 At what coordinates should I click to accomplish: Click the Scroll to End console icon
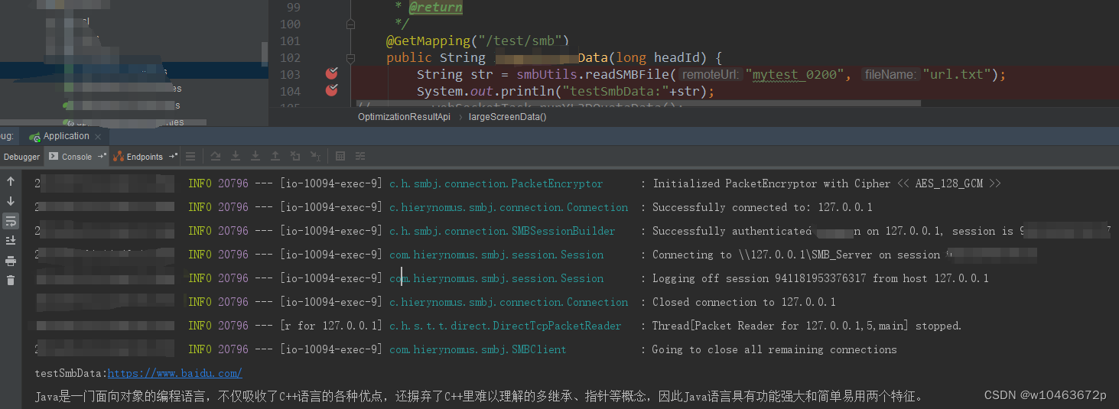[11, 241]
